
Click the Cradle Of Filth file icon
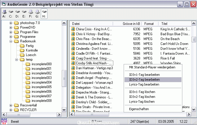[73, 53]
